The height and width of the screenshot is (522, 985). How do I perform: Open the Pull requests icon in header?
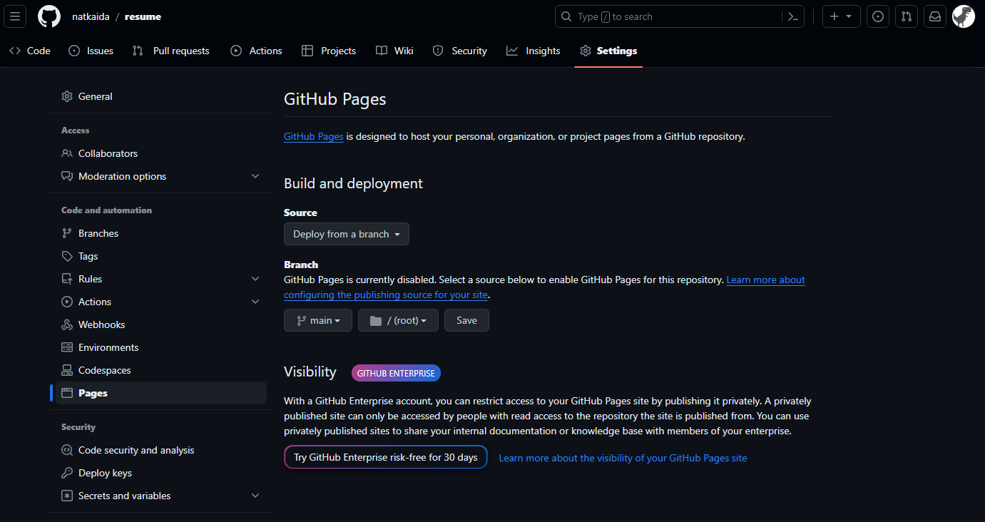[x=907, y=16]
